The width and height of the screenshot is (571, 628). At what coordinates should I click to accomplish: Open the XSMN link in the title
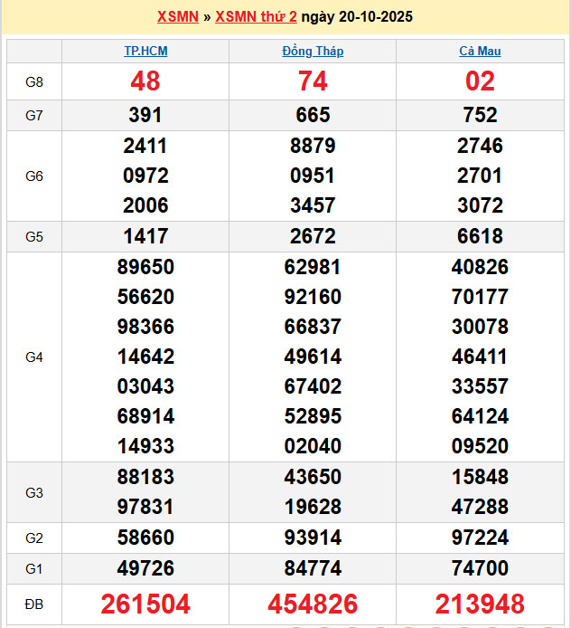coord(178,17)
